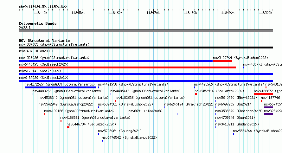Screen dimensions: 282x153
Task: Select the purple nsv6574593 variant bar
Action: pos(269,107)
